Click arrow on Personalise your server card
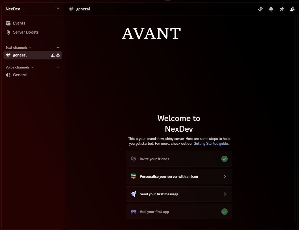This screenshot has height=230, width=299. pos(225,176)
